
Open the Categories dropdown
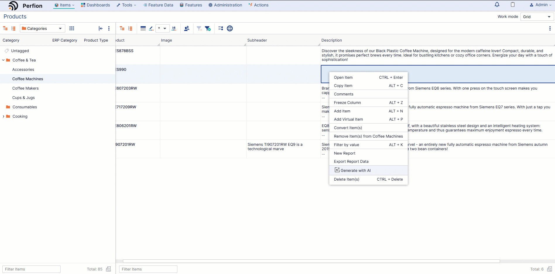coord(42,28)
